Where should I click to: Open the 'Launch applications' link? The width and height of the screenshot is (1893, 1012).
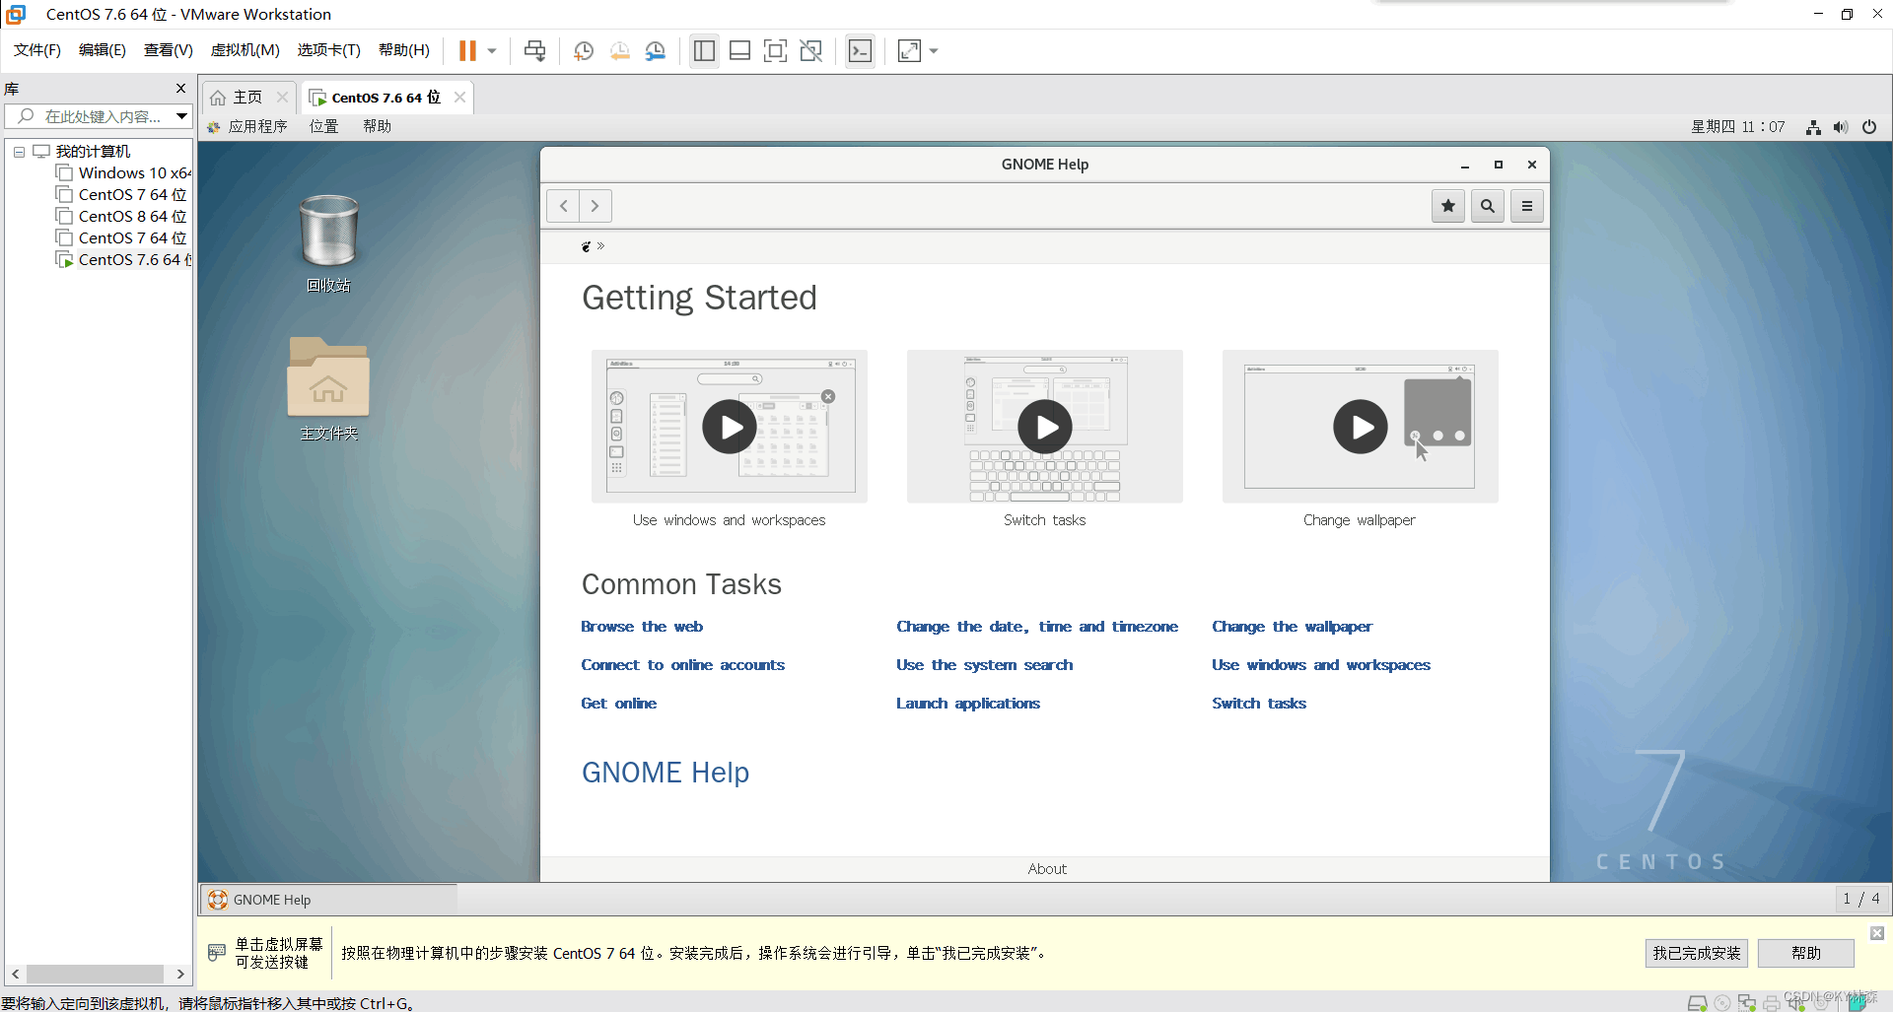(968, 704)
